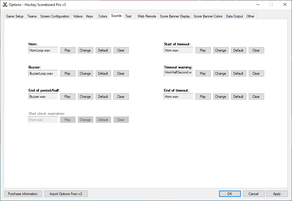Clear the Start of timeout sound
The image size is (292, 201).
click(256, 50)
